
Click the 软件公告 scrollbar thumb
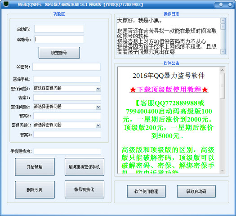(x=223, y=86)
